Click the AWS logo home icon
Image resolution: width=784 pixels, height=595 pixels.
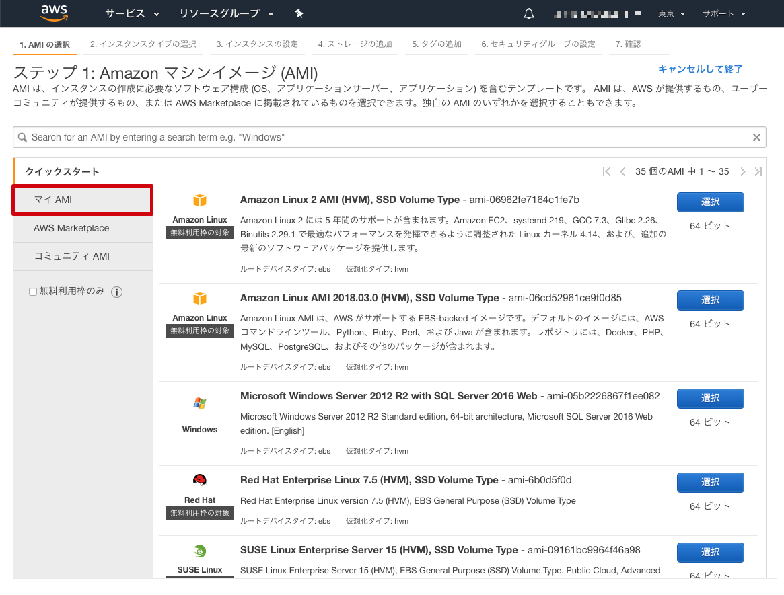coord(54,13)
